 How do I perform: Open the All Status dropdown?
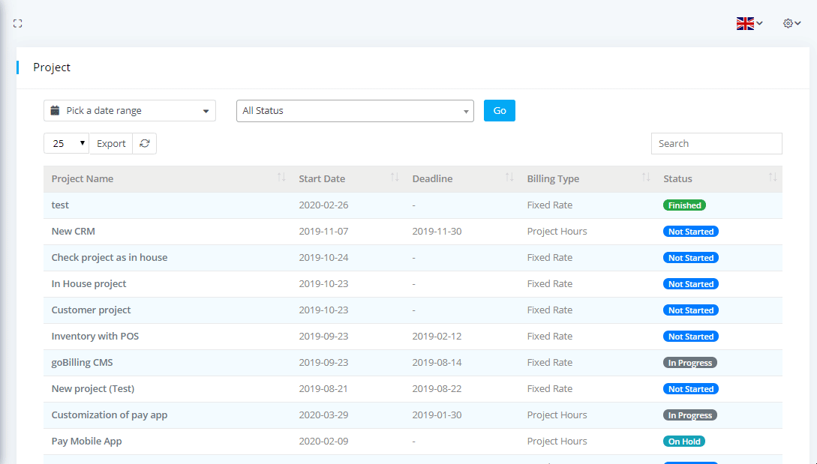[355, 111]
